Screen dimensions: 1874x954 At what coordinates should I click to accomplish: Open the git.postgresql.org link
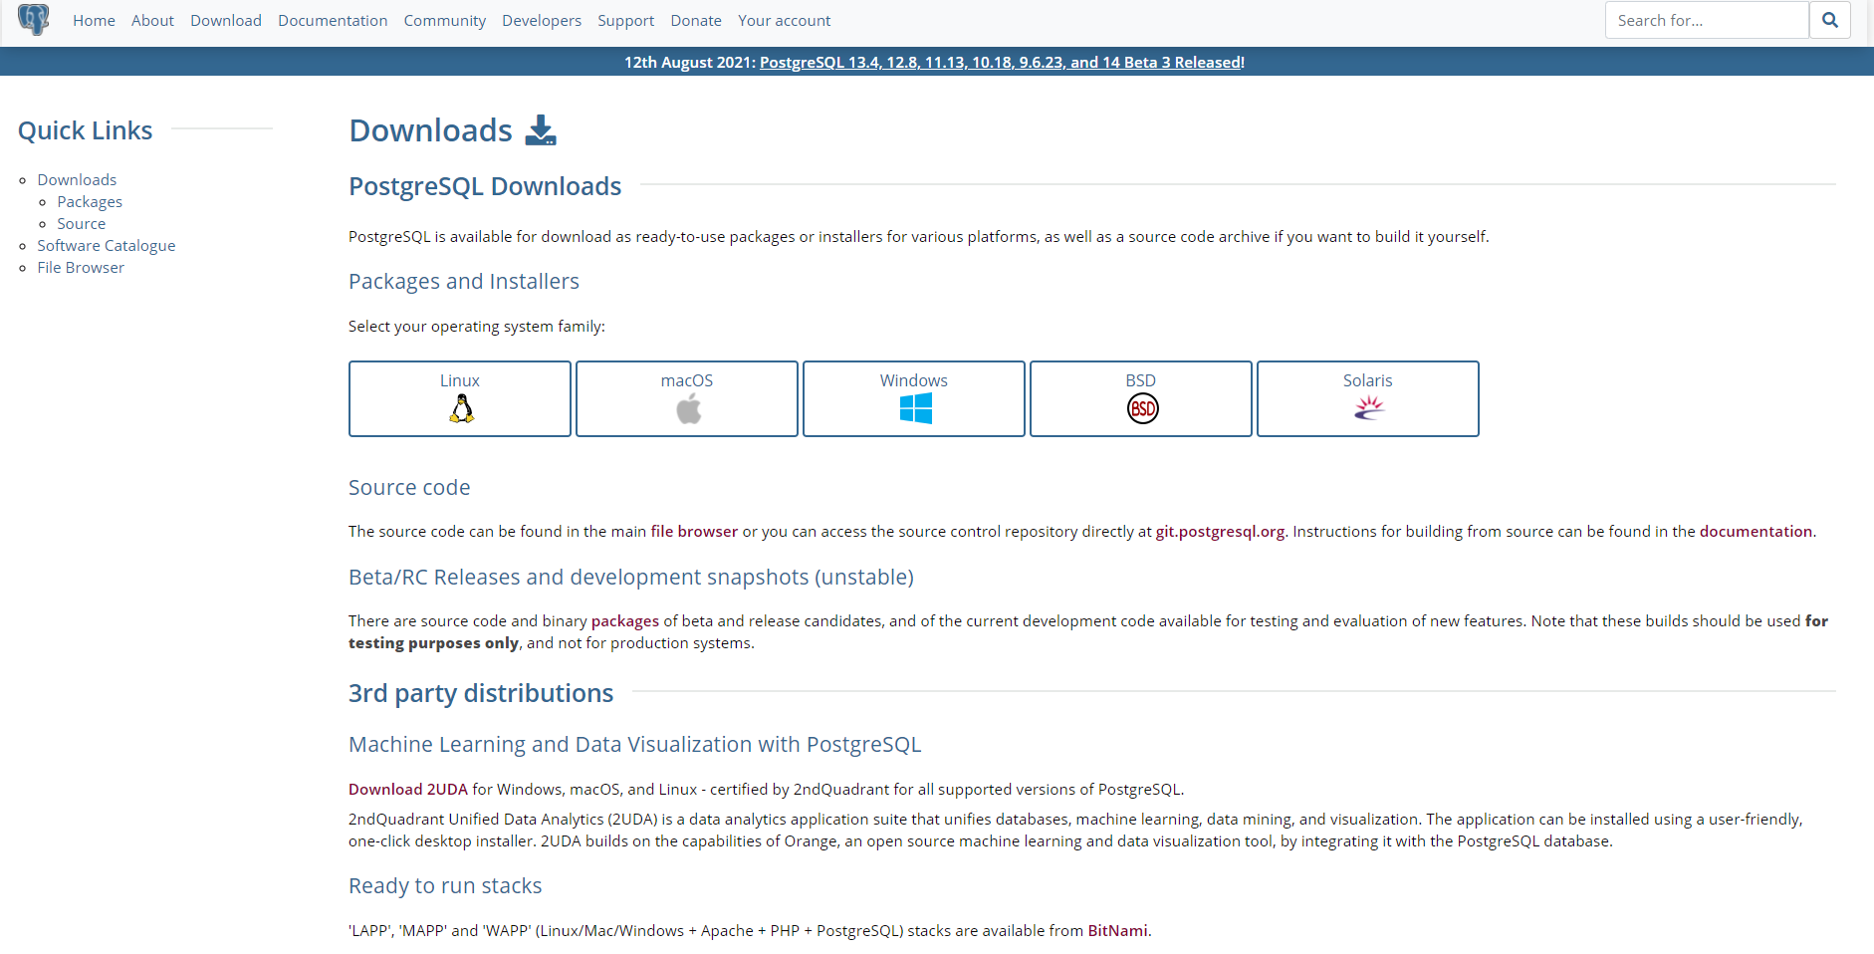(1220, 532)
